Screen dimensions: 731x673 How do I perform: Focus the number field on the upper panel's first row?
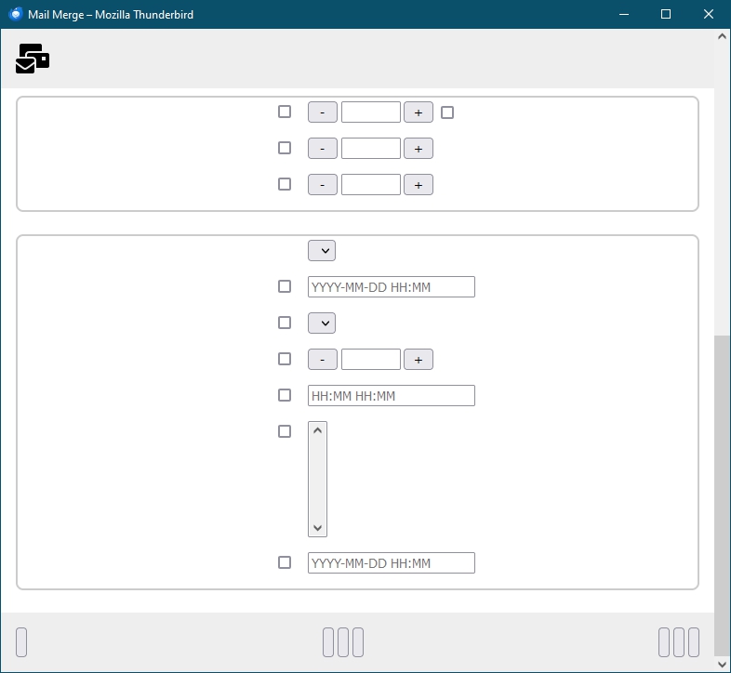[371, 112]
